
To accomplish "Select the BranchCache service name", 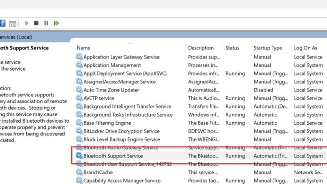I will coord(98,172).
